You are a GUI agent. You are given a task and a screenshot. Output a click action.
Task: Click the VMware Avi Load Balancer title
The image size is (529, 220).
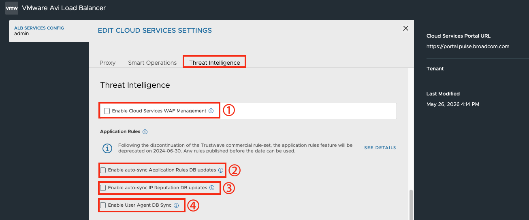[64, 8]
